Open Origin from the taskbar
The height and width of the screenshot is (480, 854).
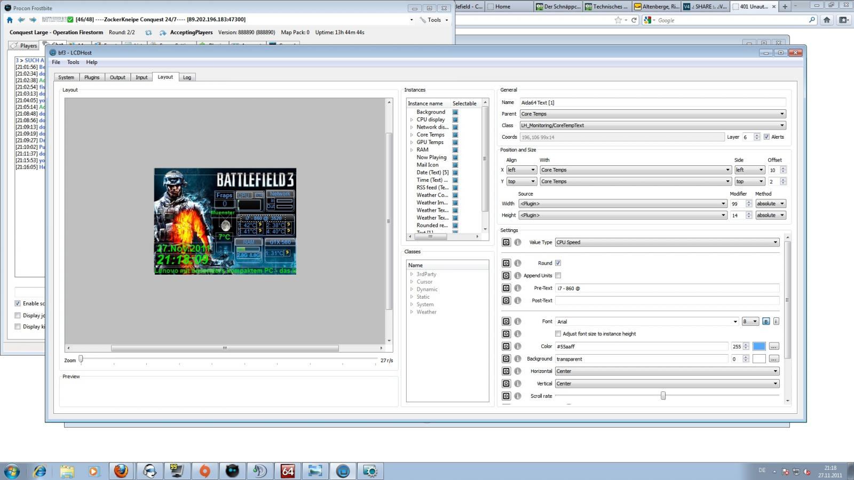coord(204,471)
